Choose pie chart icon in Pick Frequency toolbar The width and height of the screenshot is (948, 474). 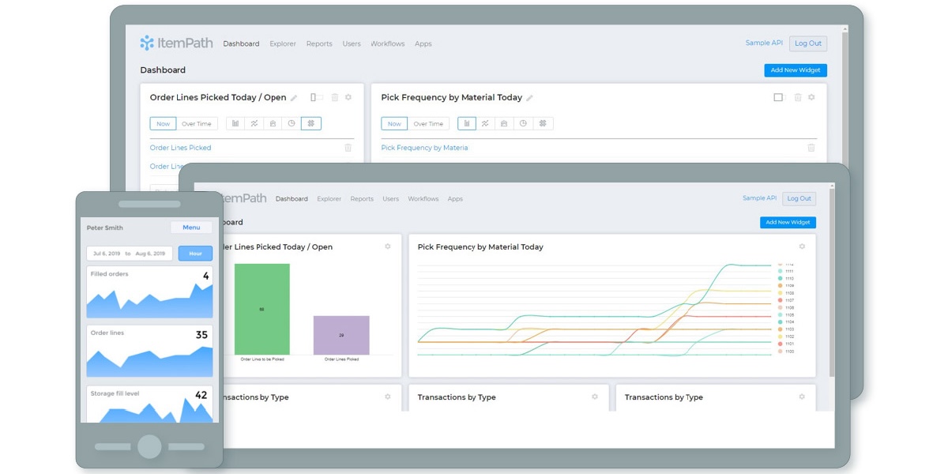pos(523,123)
